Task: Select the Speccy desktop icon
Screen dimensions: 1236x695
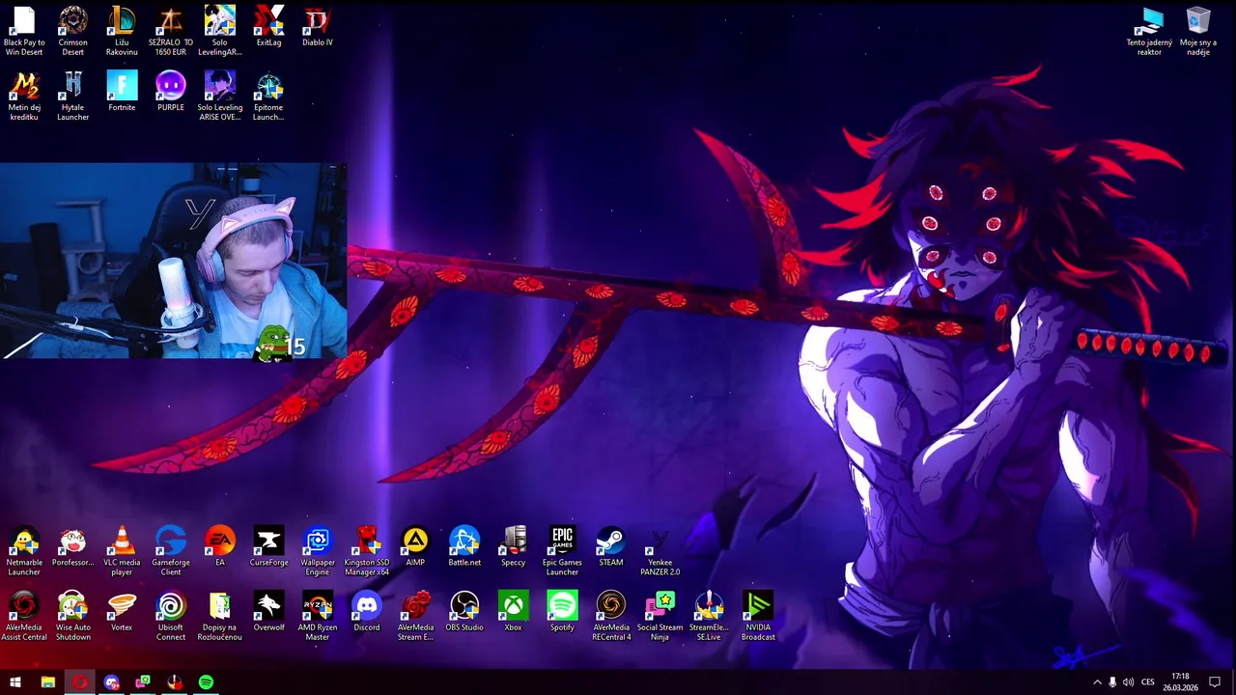Action: click(x=514, y=546)
